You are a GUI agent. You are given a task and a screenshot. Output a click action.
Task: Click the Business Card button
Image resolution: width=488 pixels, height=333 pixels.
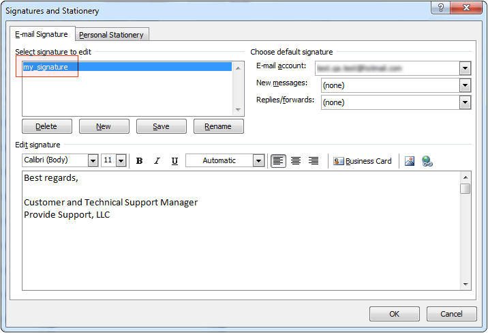pos(363,161)
